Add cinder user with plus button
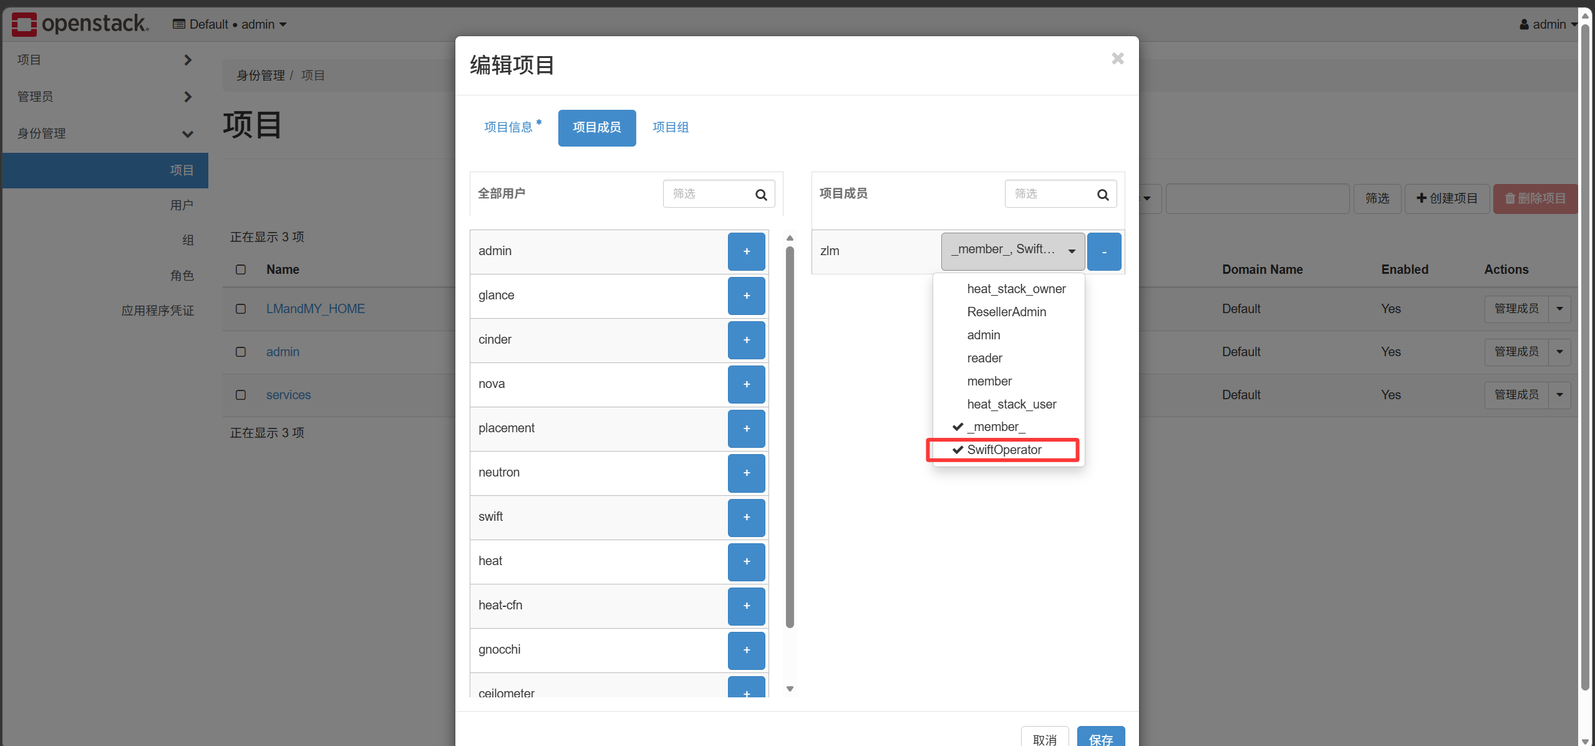 click(746, 340)
